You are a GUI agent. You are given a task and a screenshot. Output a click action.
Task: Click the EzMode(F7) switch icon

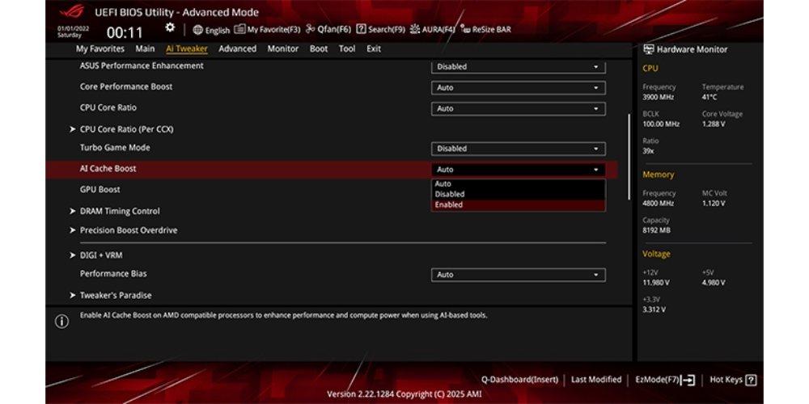pos(688,381)
